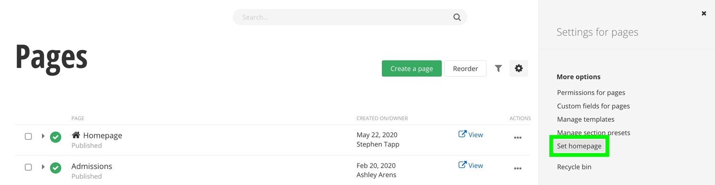Open the filter funnel icon
Image resolution: width=715 pixels, height=185 pixels.
(498, 68)
